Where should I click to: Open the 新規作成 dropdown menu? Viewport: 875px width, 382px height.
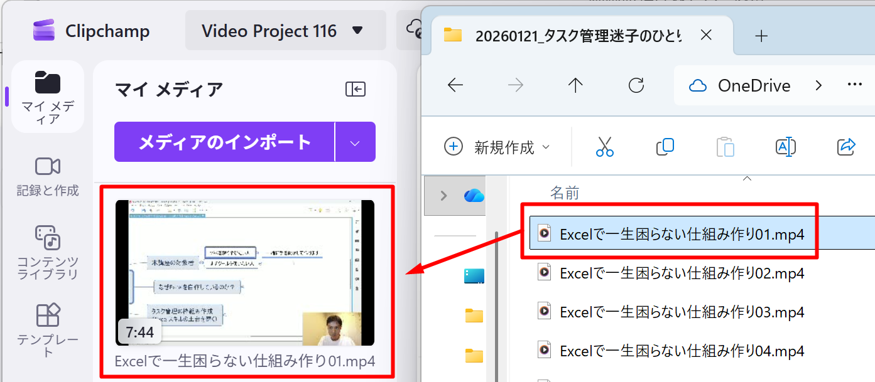(497, 147)
